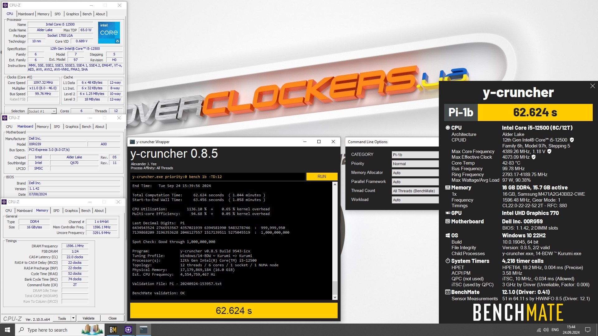The height and width of the screenshot is (336, 598).
Task: Click the CPU-Z Validate button
Action: coord(88,318)
